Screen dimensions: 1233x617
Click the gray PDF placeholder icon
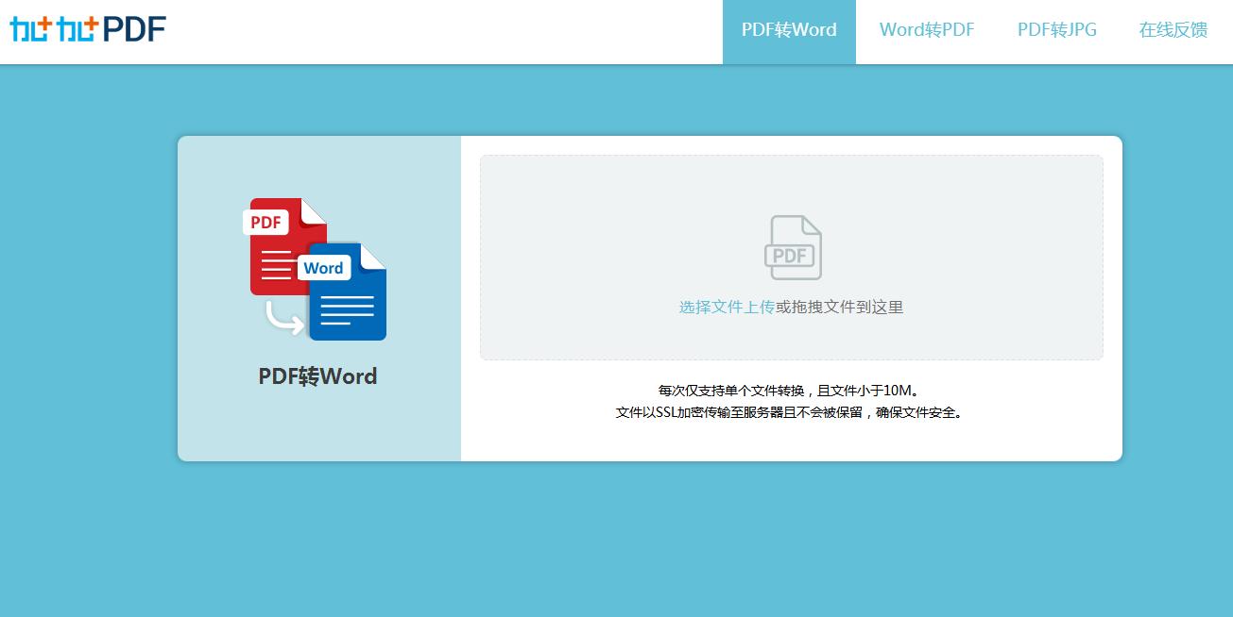(x=792, y=247)
